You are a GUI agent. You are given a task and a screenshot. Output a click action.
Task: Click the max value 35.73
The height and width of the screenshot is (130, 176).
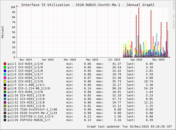117,81
